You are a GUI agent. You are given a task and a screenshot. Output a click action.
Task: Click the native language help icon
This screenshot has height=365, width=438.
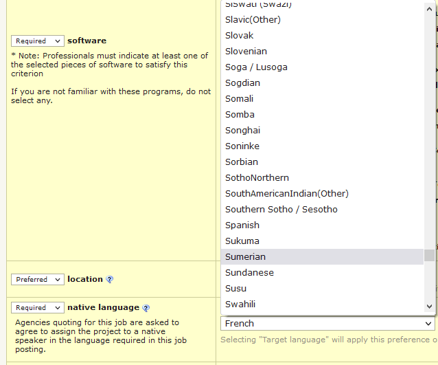(x=146, y=308)
